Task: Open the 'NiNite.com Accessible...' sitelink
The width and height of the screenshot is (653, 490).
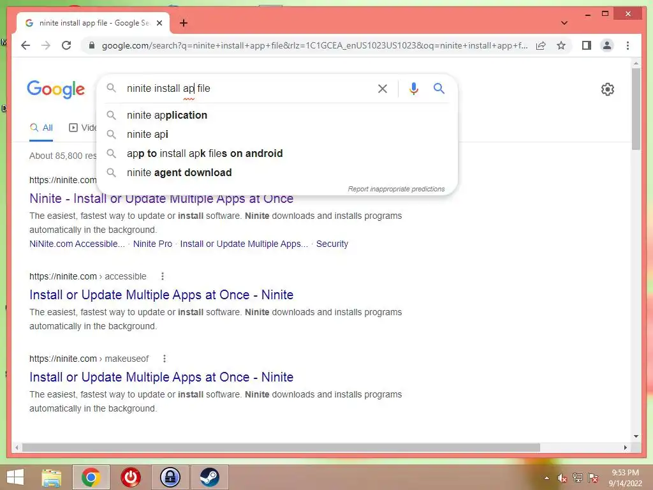Action: click(x=77, y=244)
